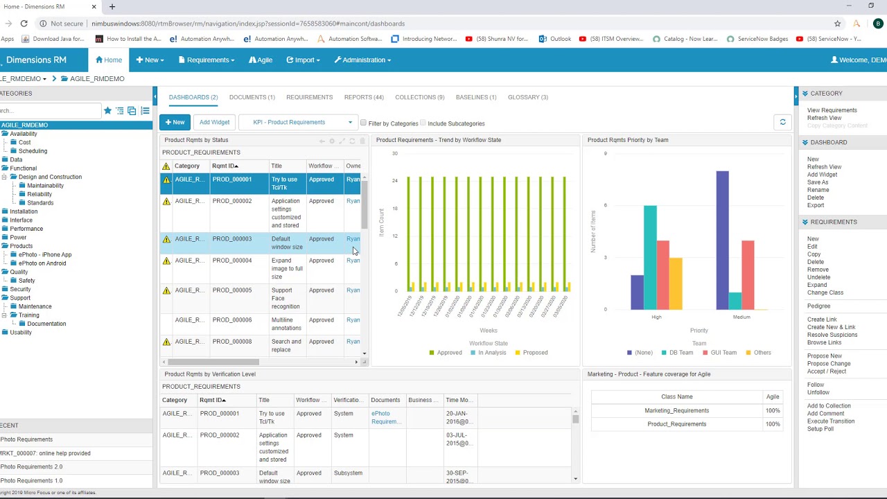
Task: Switch to the REPORTS (44) tab
Action: click(364, 97)
